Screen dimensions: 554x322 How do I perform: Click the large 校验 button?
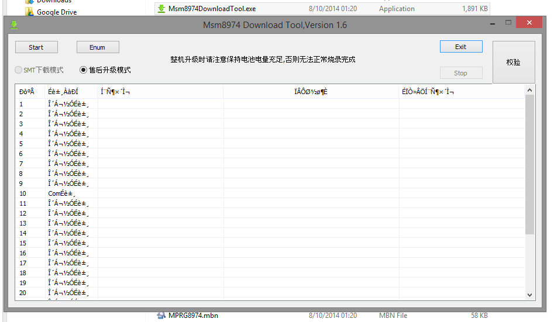513,63
